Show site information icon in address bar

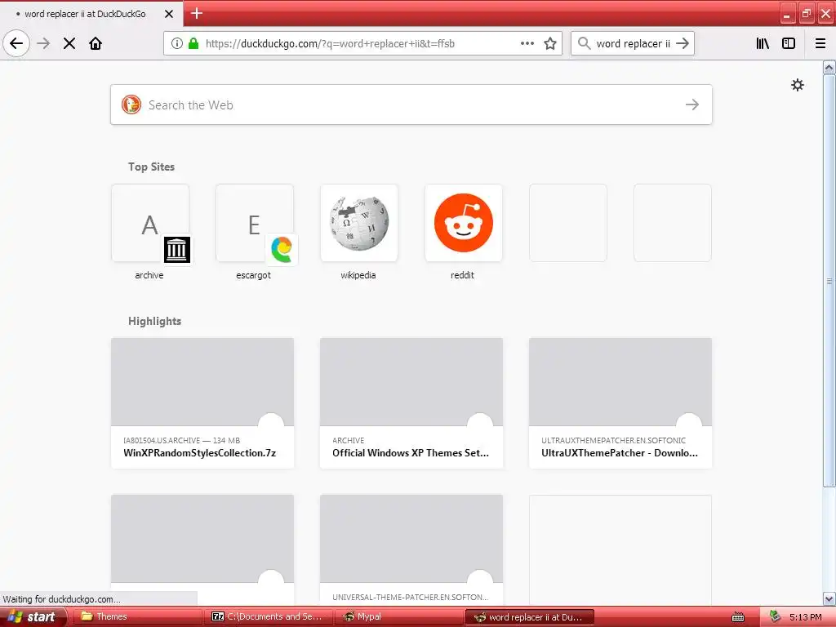click(177, 43)
